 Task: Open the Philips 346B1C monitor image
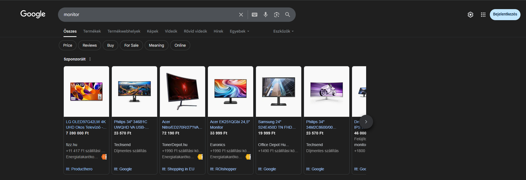coord(134,91)
